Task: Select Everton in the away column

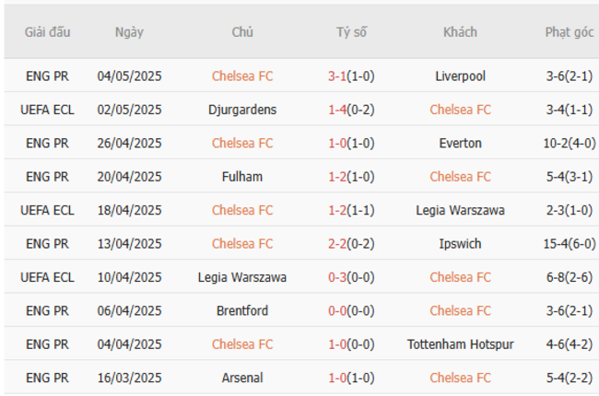Action: click(460, 143)
